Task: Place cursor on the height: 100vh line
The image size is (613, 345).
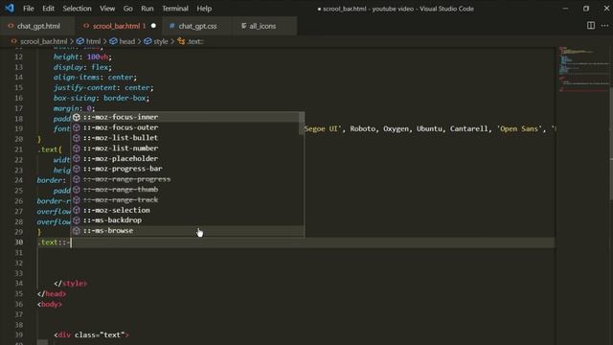Action: click(82, 57)
